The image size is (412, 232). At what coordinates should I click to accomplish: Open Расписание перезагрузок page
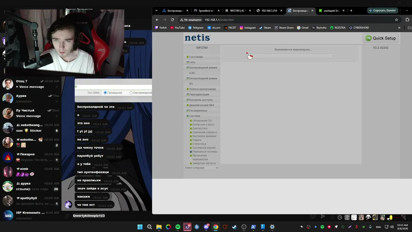[x=200, y=158]
